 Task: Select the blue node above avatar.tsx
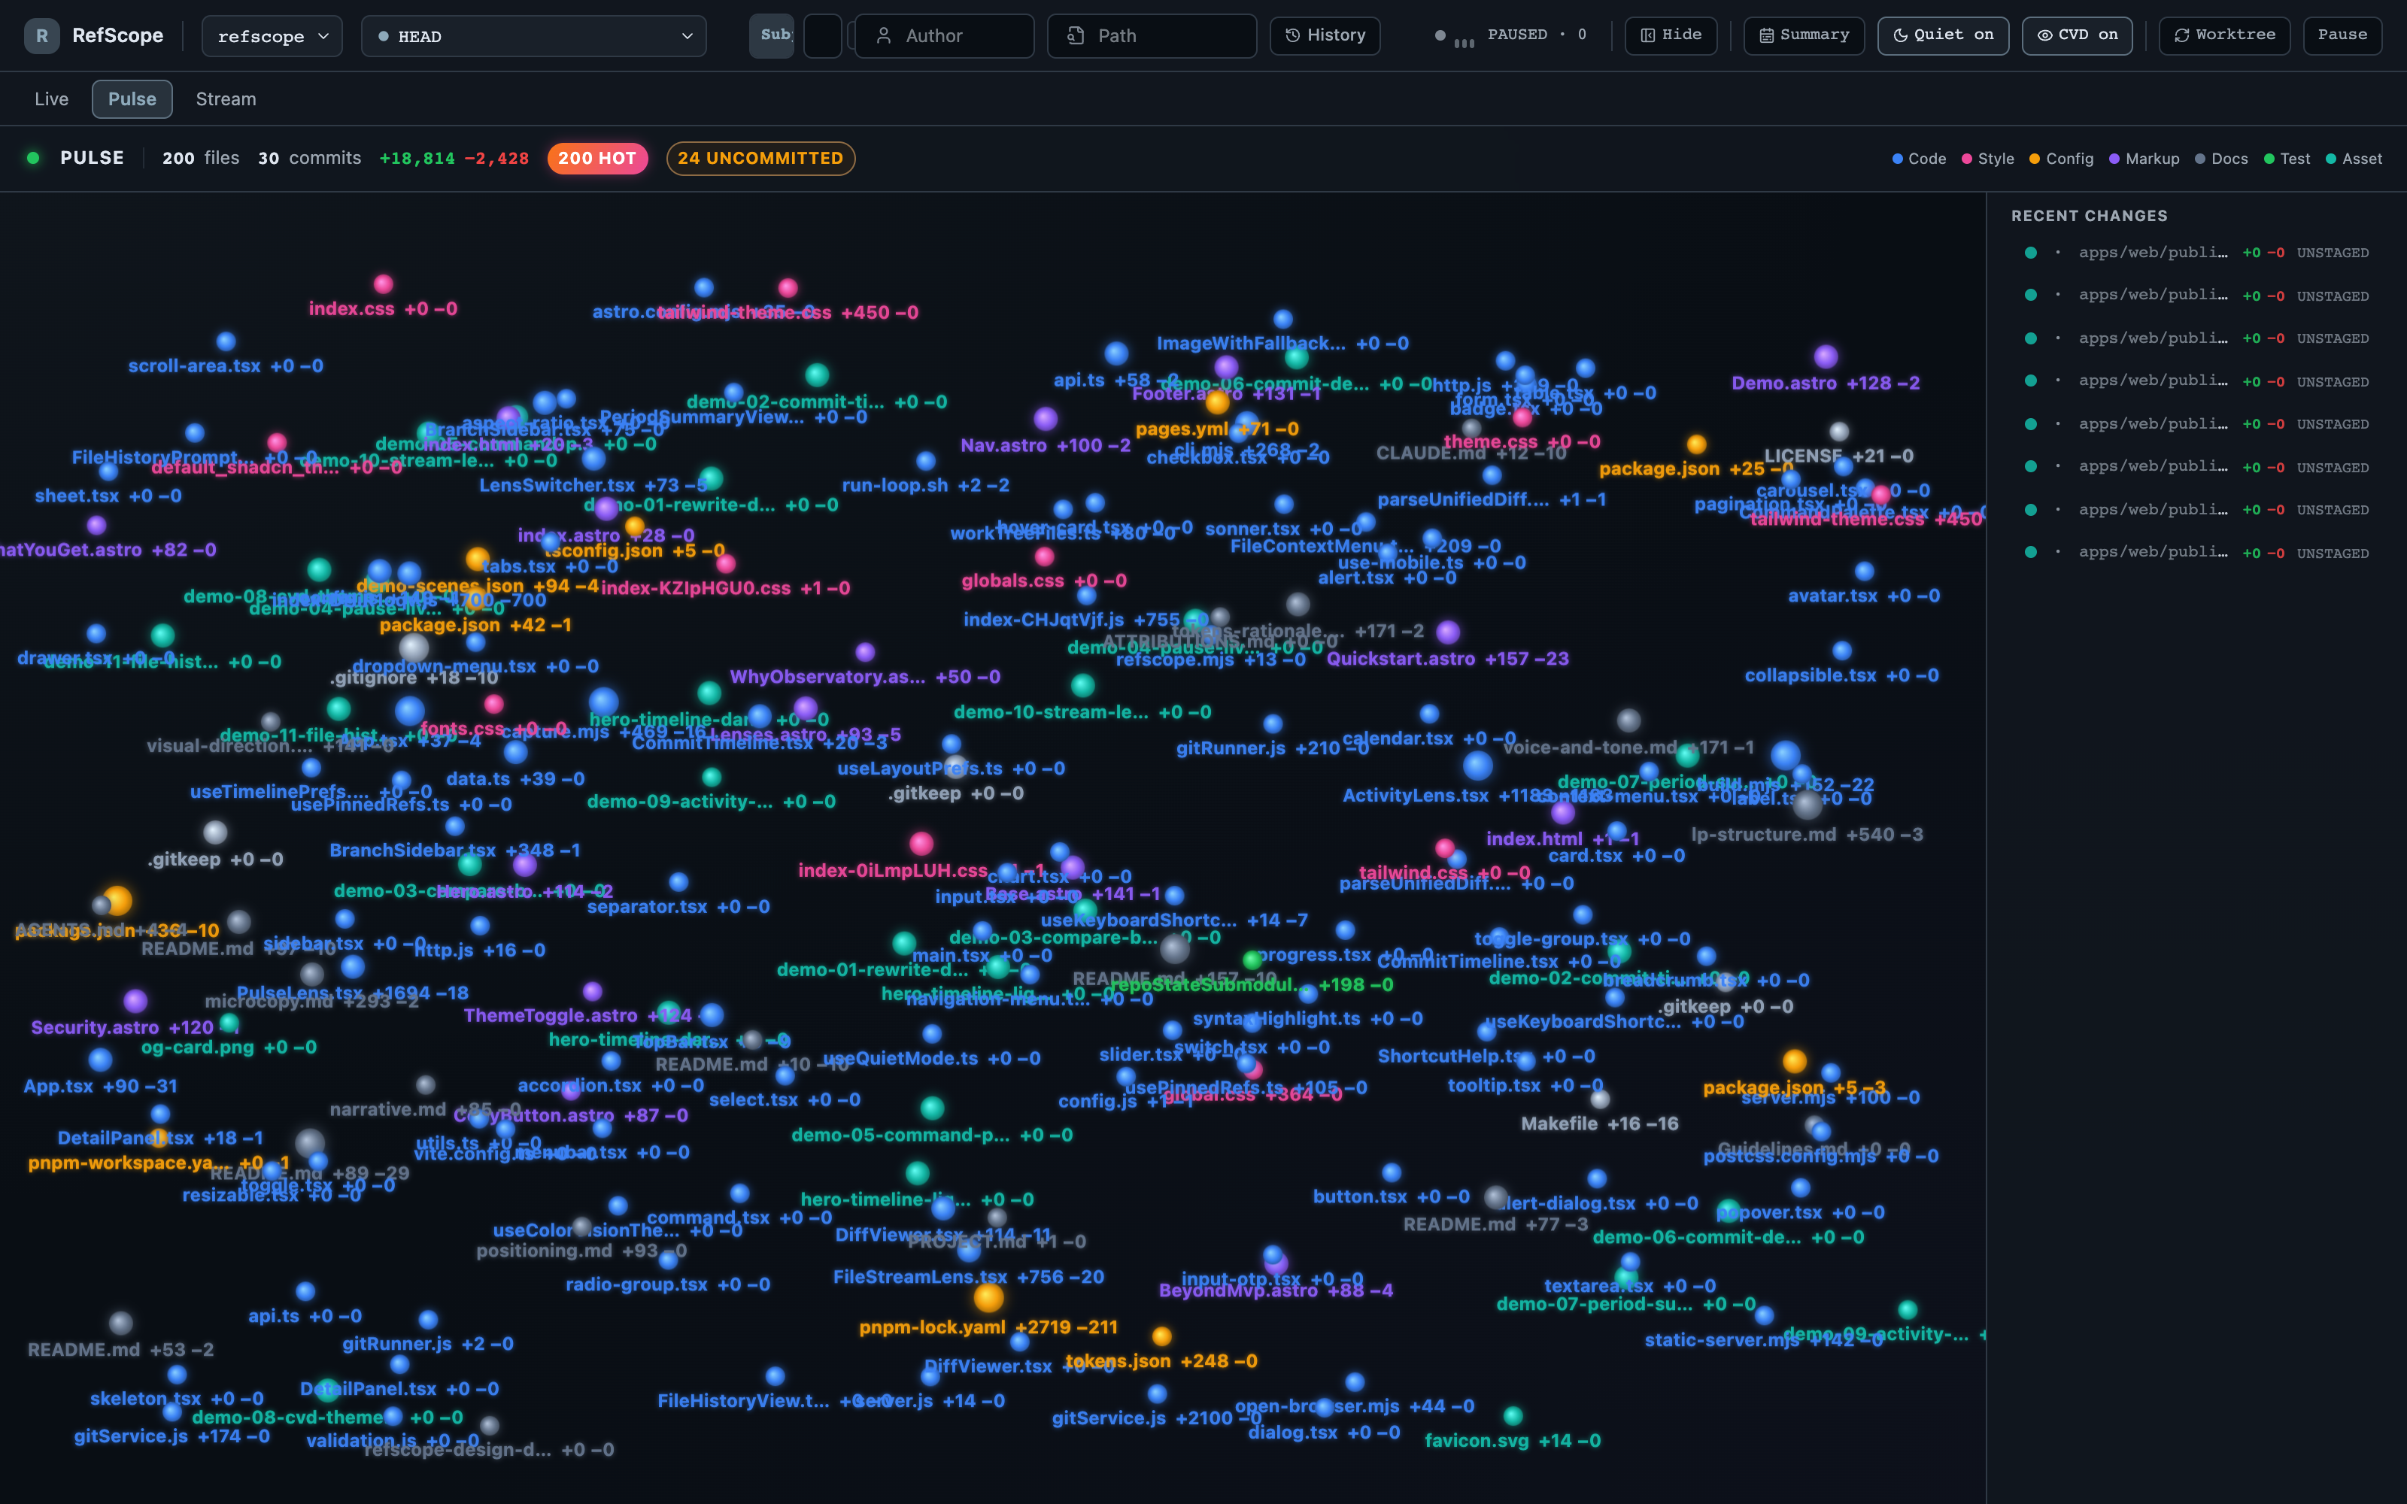[1864, 571]
